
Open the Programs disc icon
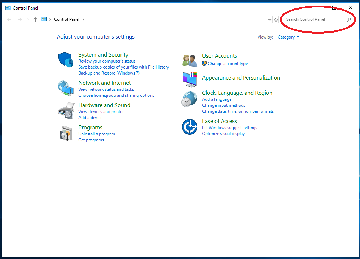[x=66, y=133]
